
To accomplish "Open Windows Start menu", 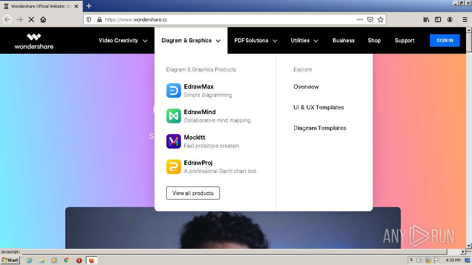I will pyautogui.click(x=10, y=260).
